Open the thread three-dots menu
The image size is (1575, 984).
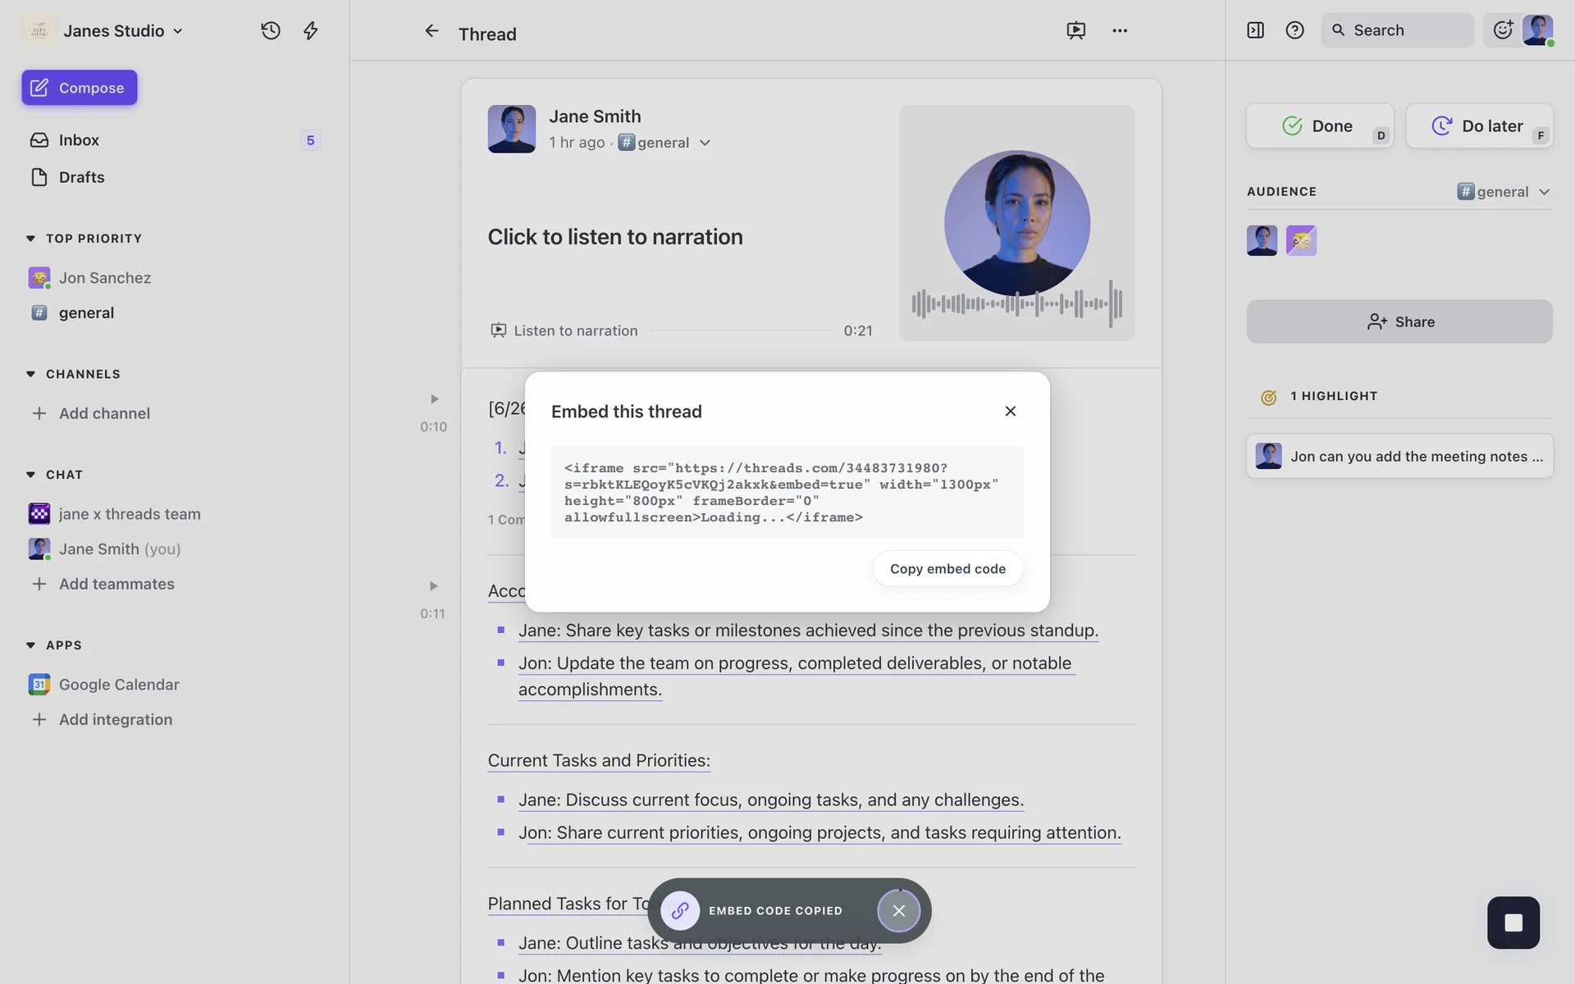pyautogui.click(x=1120, y=30)
